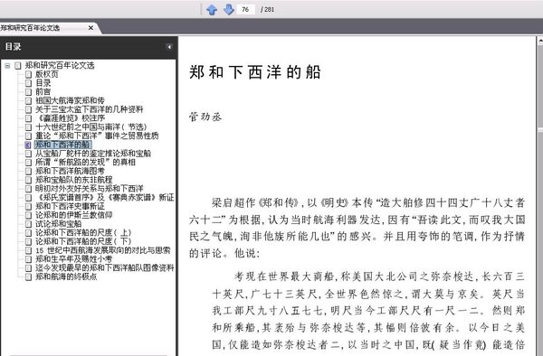Jump to 郑和下西洋航海图考 chapter
This screenshot has height=356, width=543.
click(x=70, y=171)
